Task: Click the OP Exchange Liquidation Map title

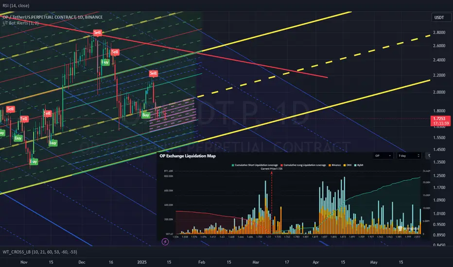Action: (x=188, y=156)
